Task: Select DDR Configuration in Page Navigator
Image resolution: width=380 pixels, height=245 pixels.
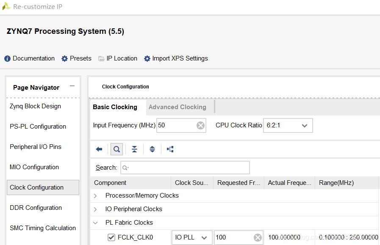Action: pyautogui.click(x=36, y=208)
